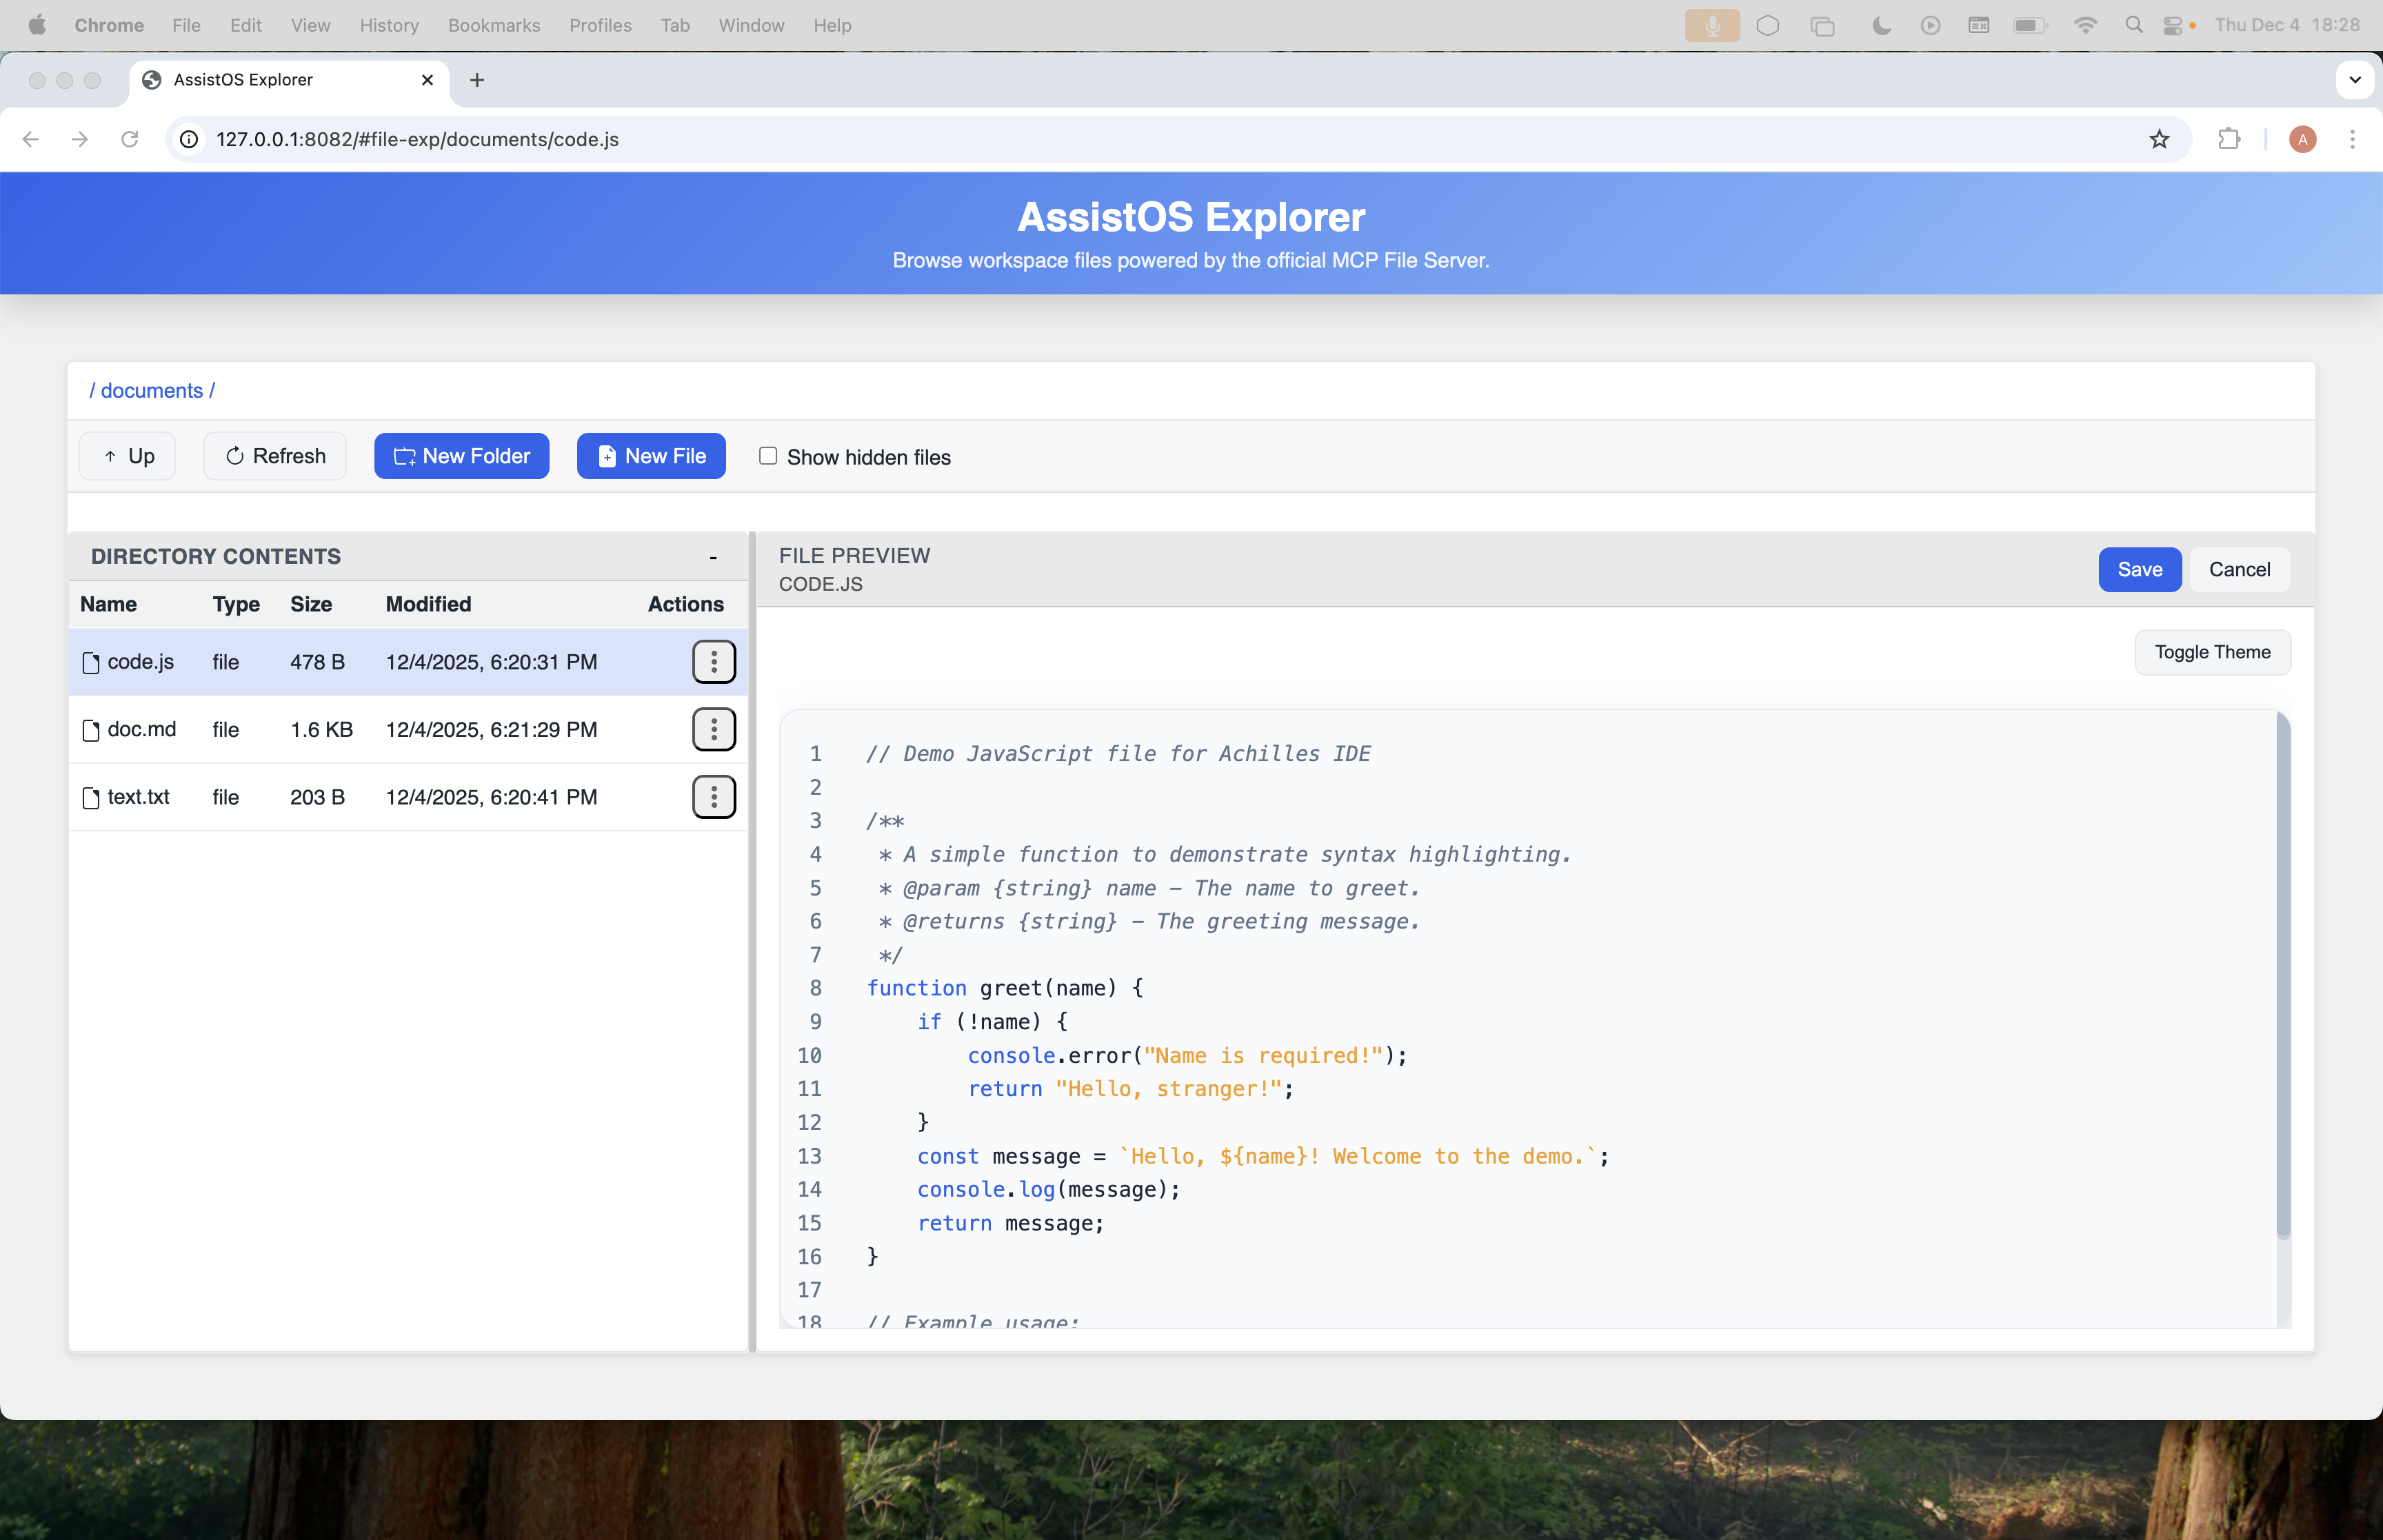Open the actions menu for text.txt
The image size is (2383, 1540).
pos(714,797)
